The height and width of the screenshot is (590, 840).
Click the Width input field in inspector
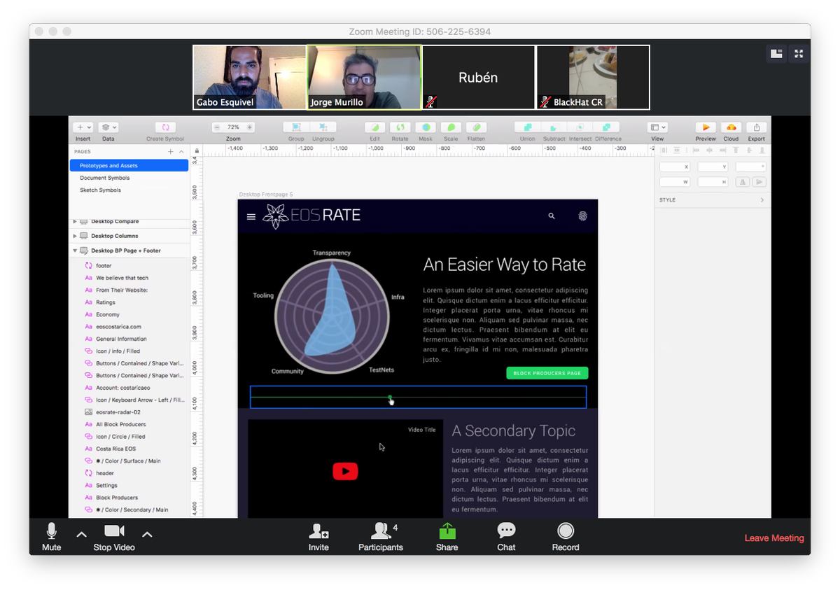point(675,182)
